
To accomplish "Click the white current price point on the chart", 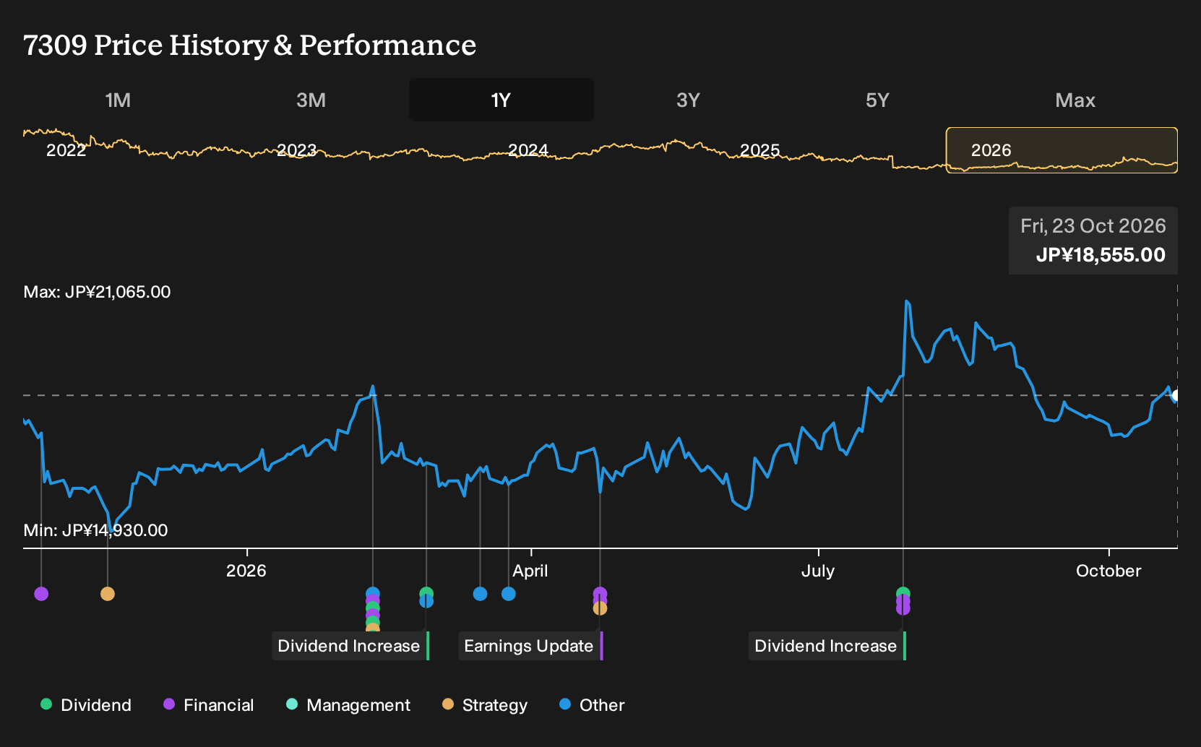I will pyautogui.click(x=1176, y=396).
